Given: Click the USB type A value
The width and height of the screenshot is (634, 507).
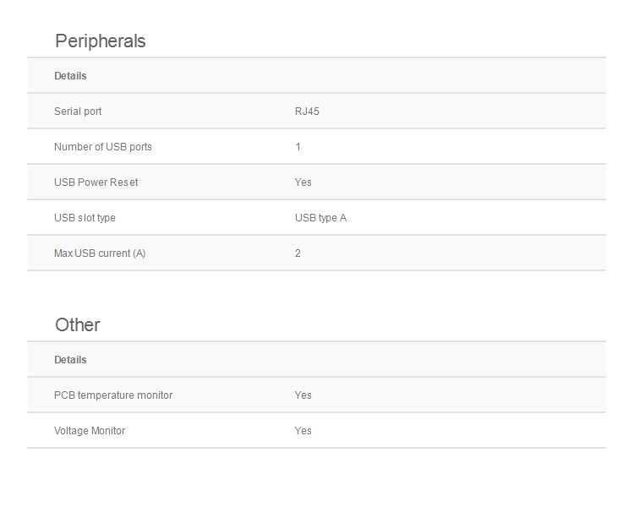Looking at the screenshot, I should [320, 218].
